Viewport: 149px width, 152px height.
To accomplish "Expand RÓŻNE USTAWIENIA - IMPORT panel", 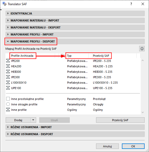I will (x=75, y=127).
